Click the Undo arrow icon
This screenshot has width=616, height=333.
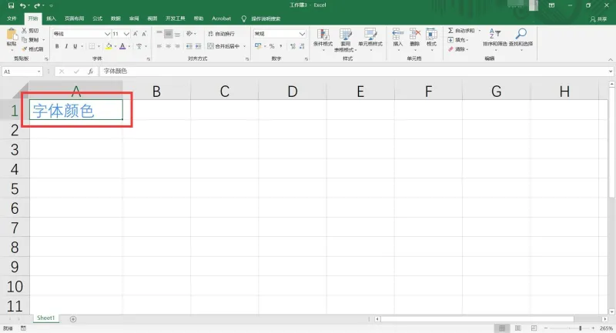pos(23,5)
